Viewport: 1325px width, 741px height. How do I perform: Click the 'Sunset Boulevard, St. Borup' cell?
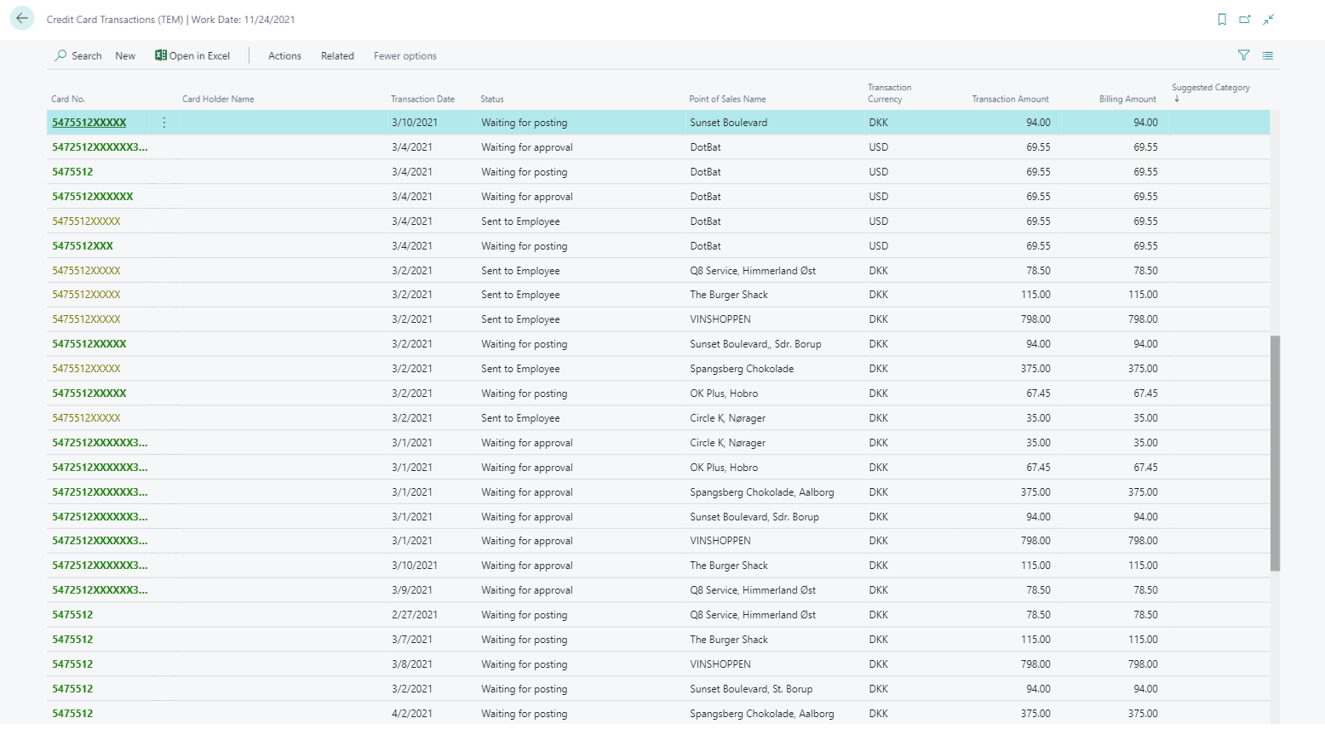coord(751,689)
